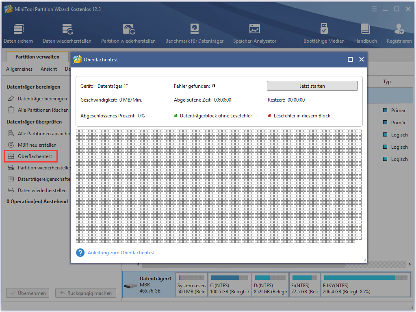The height and width of the screenshot is (312, 416).
Task: Open the Allgemeines menu
Action: pyautogui.click(x=19, y=69)
